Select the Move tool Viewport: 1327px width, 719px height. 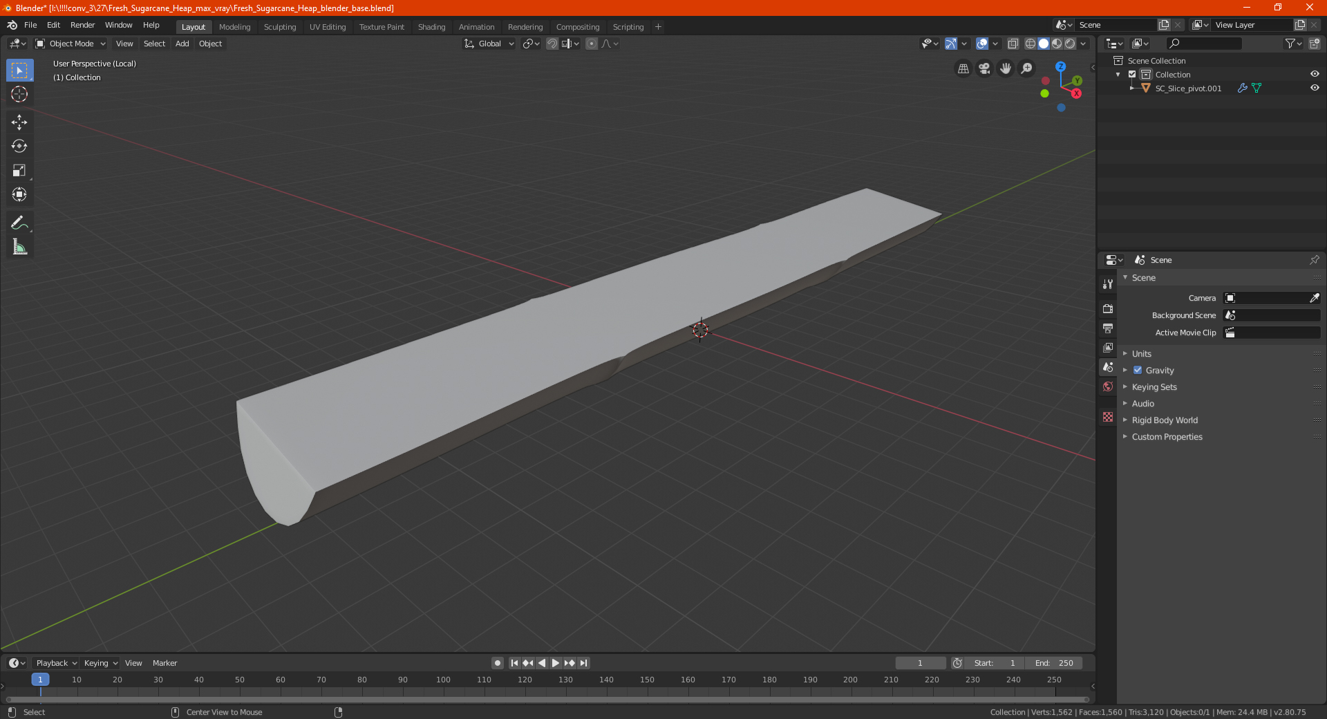tap(19, 122)
